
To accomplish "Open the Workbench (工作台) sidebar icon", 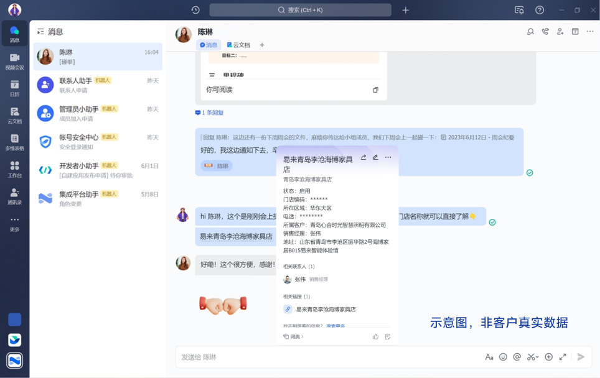I will coord(14,169).
